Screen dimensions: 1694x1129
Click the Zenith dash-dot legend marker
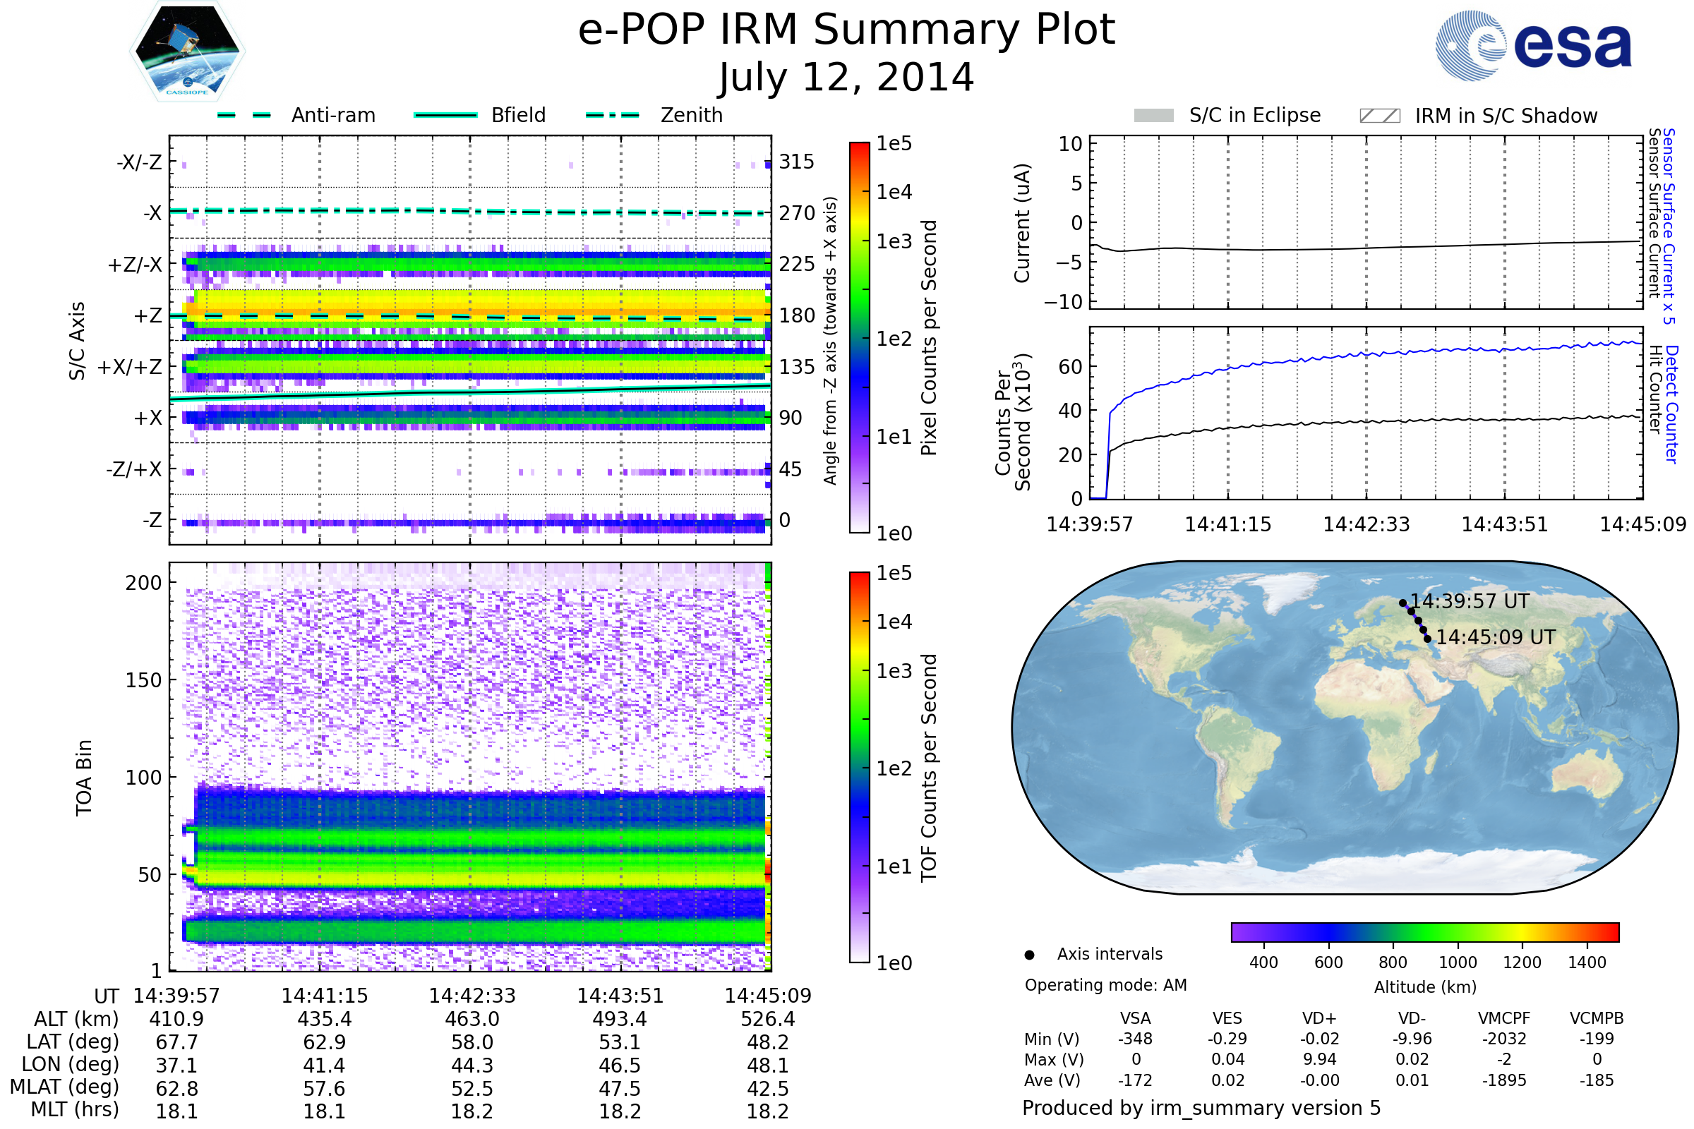pyautogui.click(x=613, y=115)
